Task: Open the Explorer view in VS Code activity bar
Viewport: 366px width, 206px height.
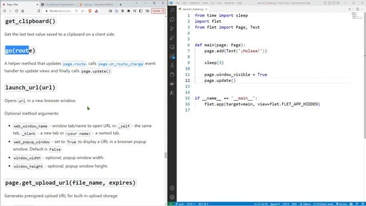Action: [172, 19]
